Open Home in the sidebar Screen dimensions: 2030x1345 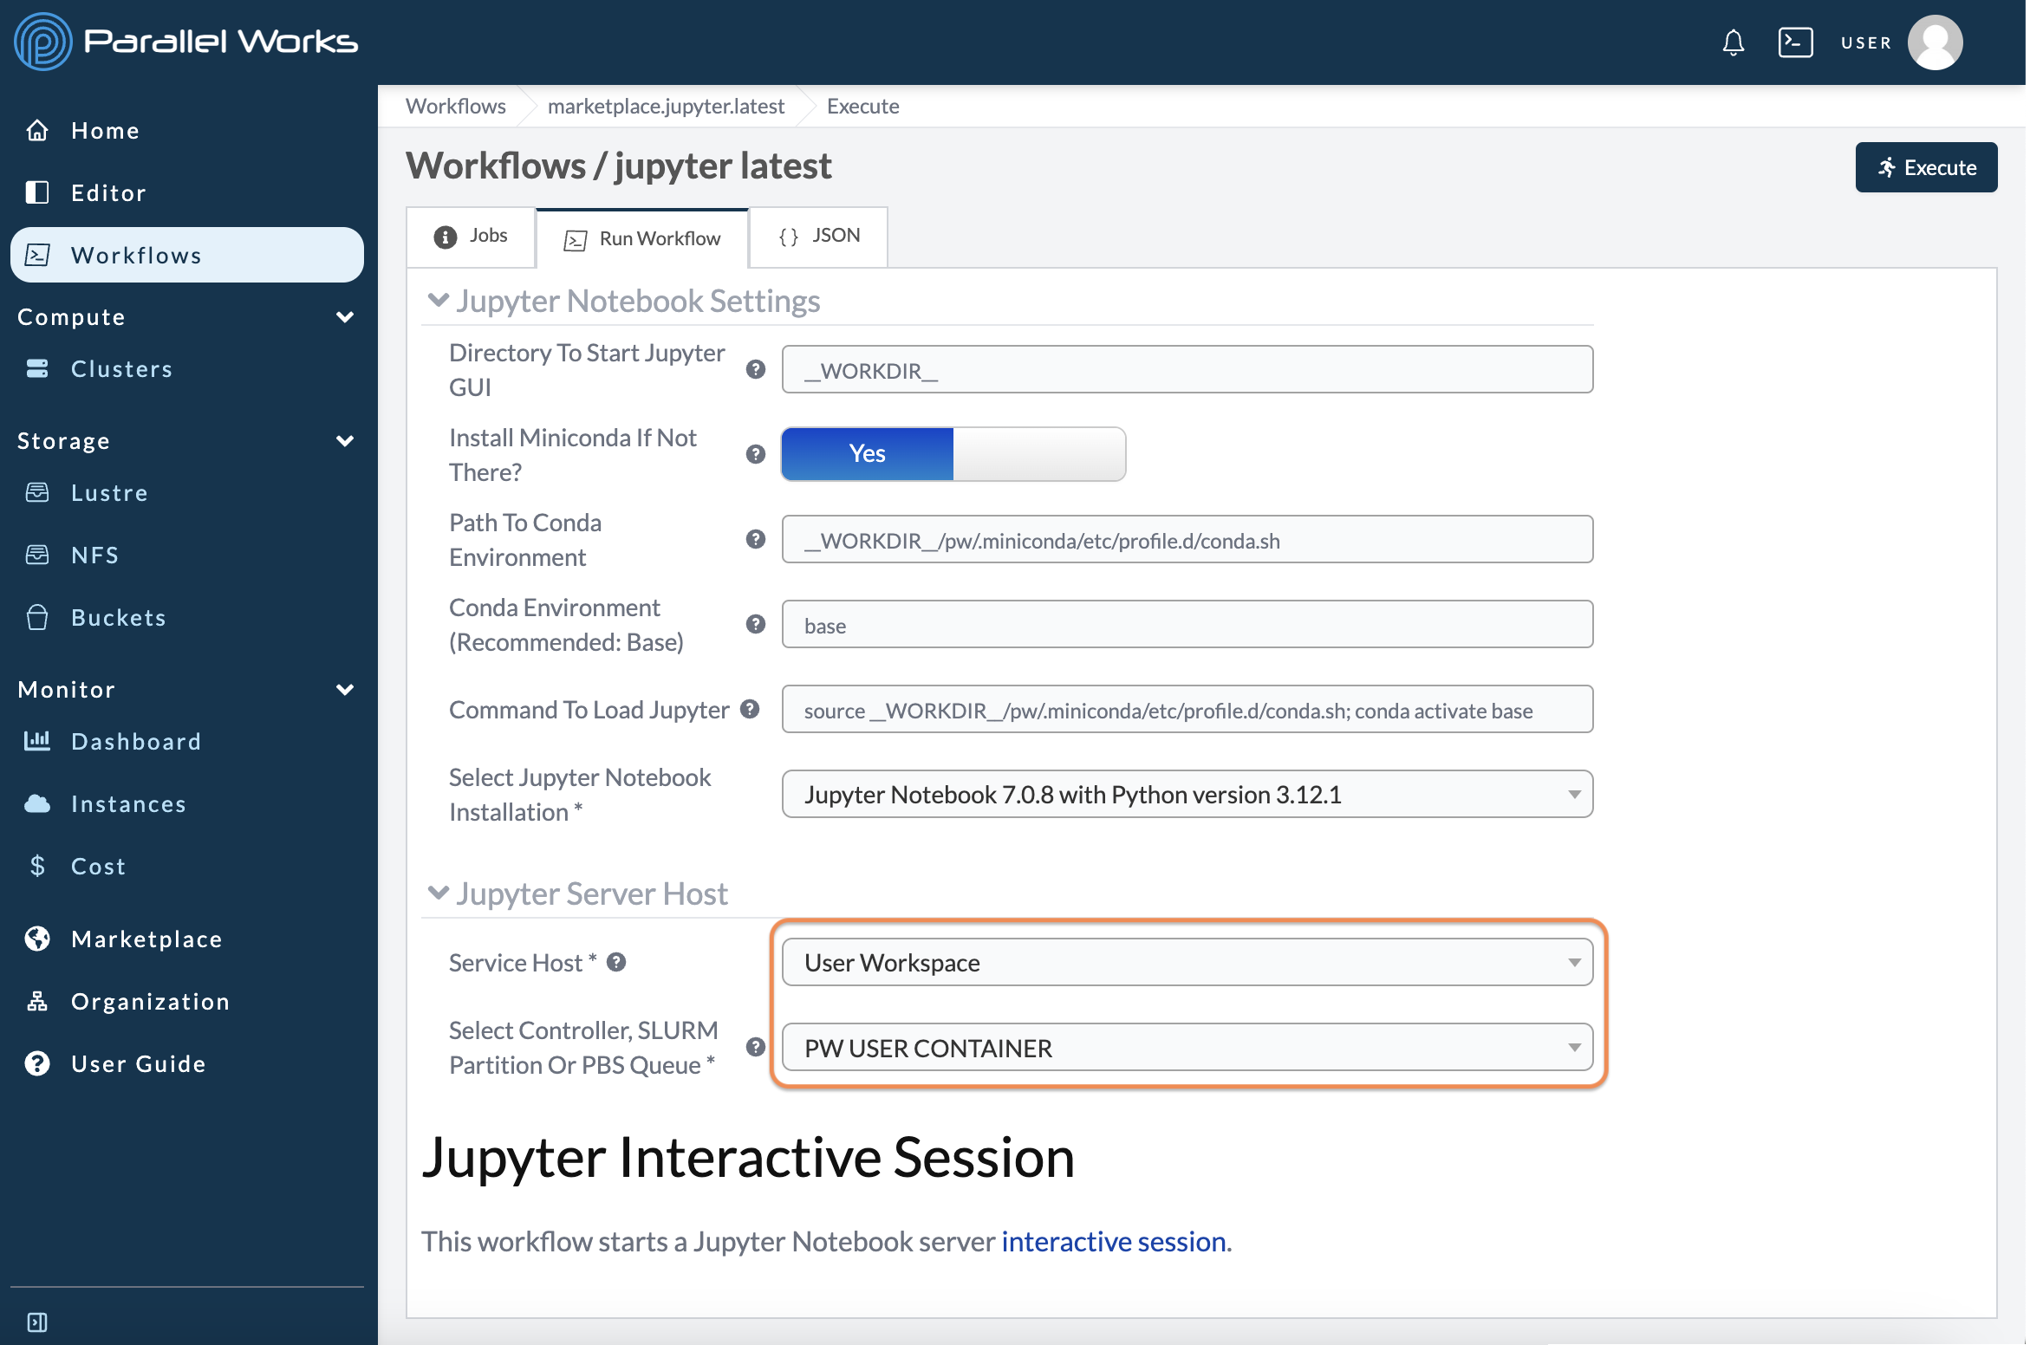pyautogui.click(x=187, y=131)
